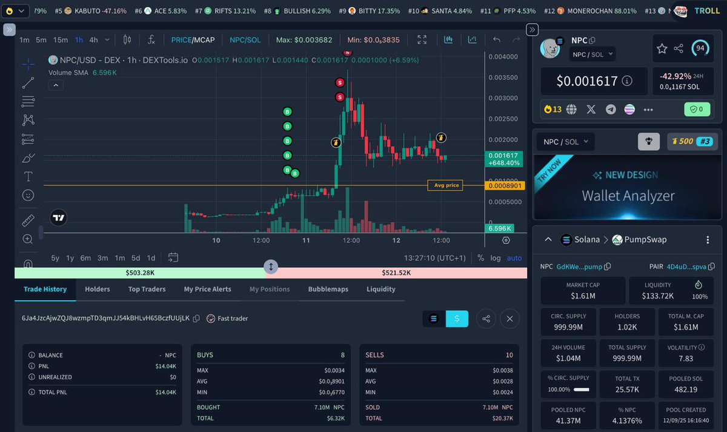The height and width of the screenshot is (432, 727).
Task: Click the magnet mode icon
Action: 28,264
